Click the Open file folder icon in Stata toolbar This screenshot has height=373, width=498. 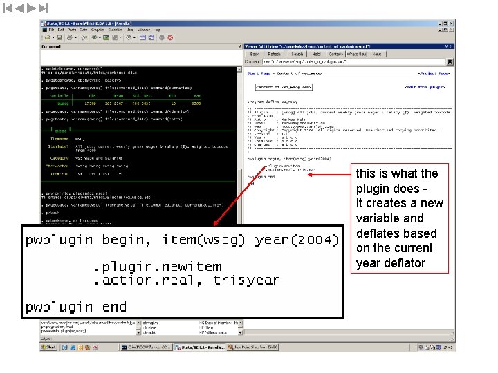pyautogui.click(x=47, y=38)
